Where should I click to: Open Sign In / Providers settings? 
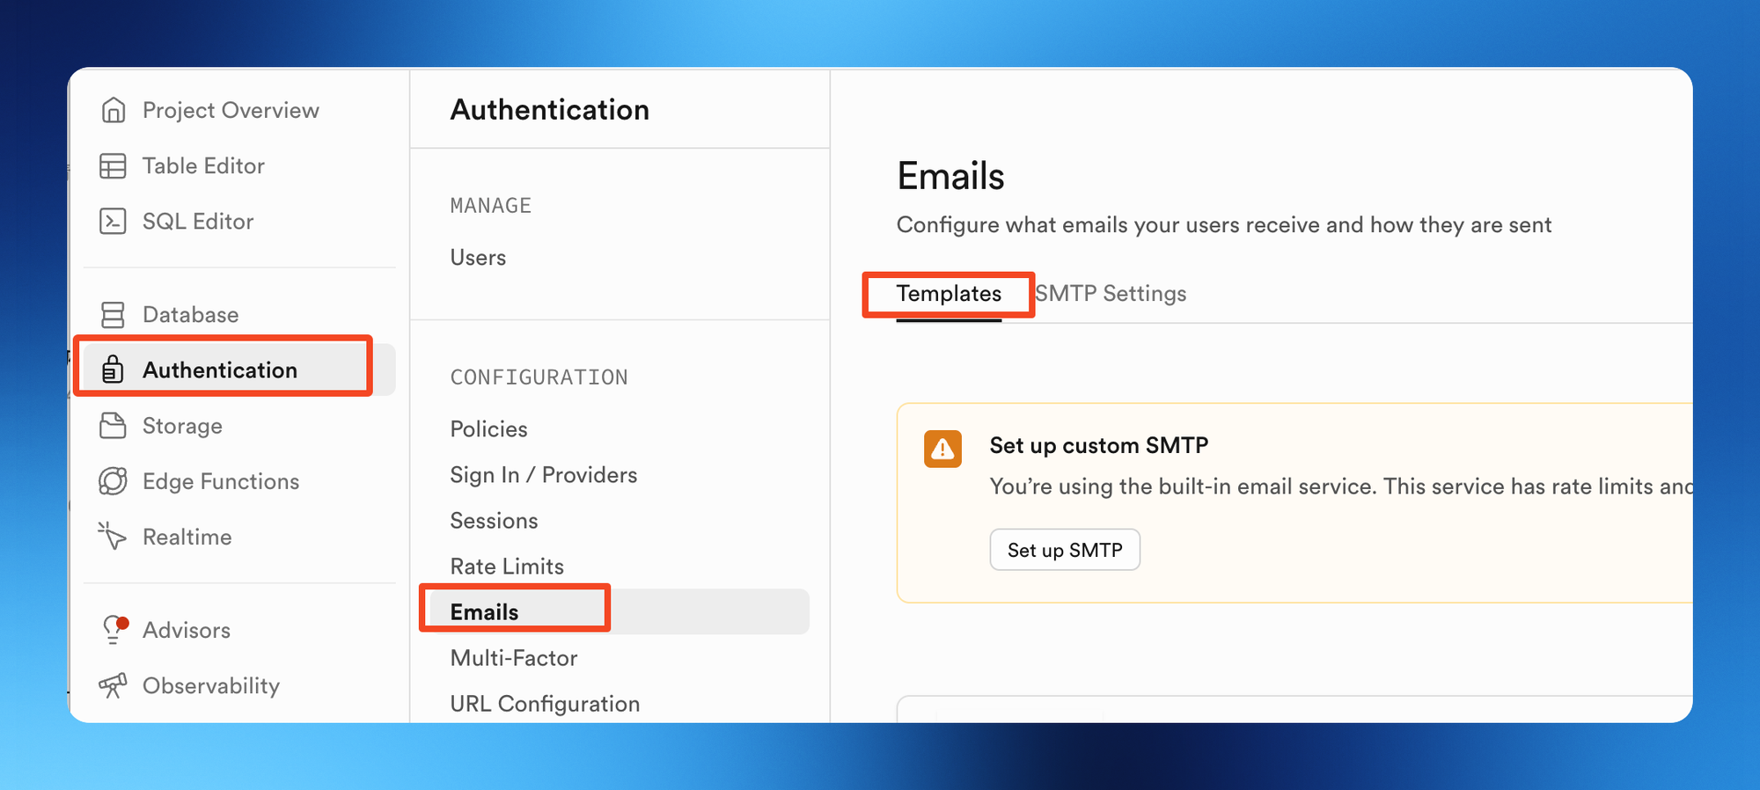[x=543, y=475]
